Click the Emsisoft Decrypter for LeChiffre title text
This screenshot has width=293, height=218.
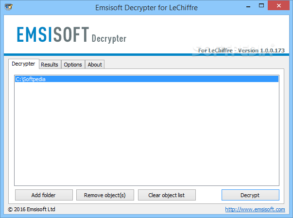tap(147, 8)
